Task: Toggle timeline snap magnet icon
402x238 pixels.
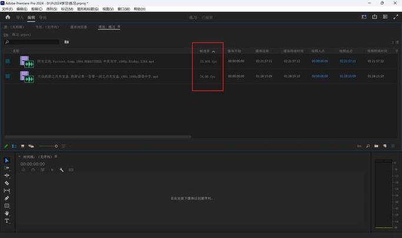Action: pos(33,170)
